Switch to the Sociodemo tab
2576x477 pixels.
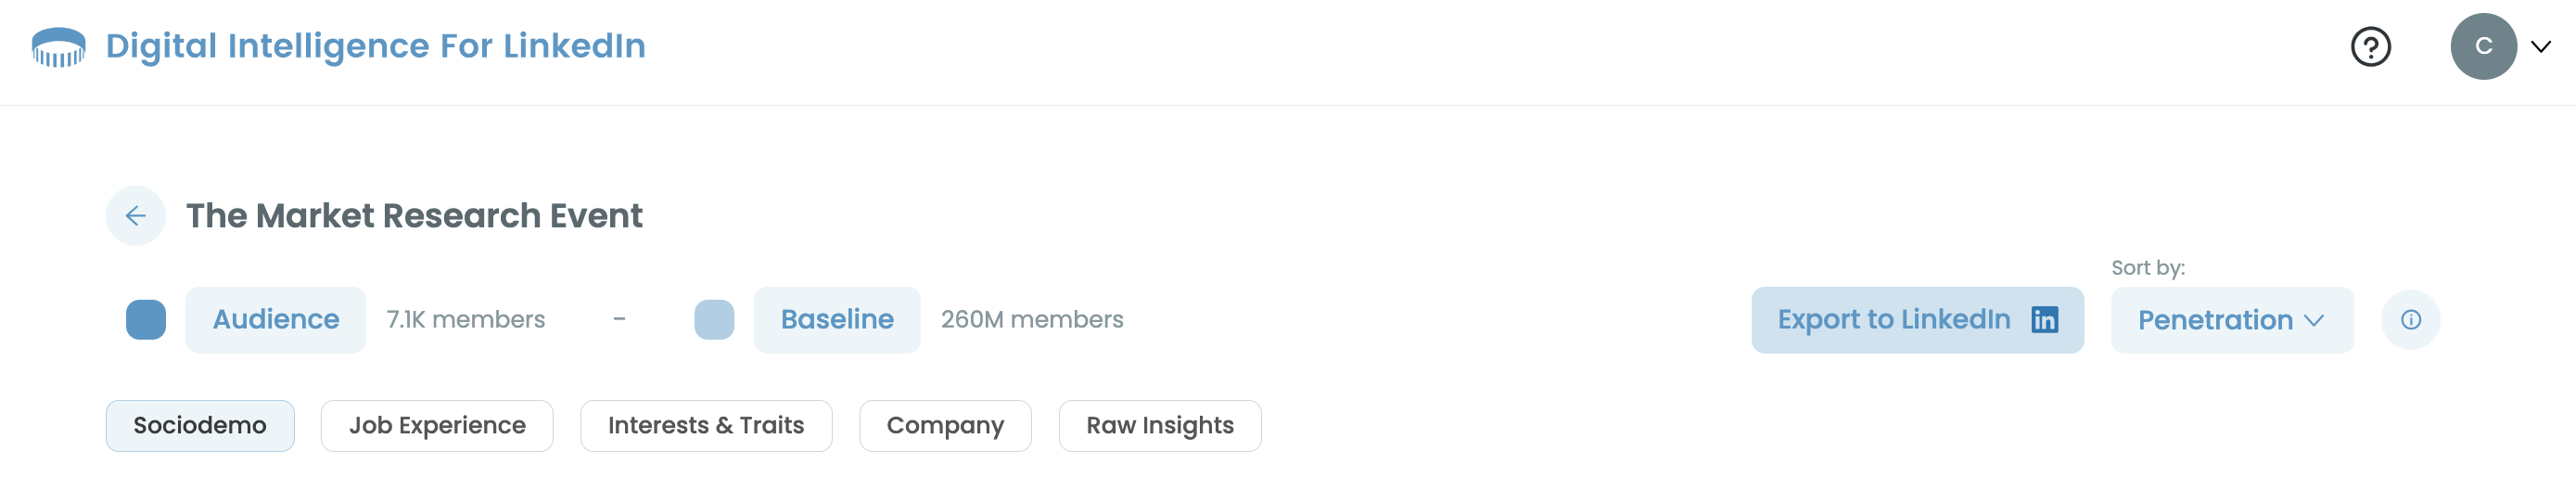[x=200, y=426]
